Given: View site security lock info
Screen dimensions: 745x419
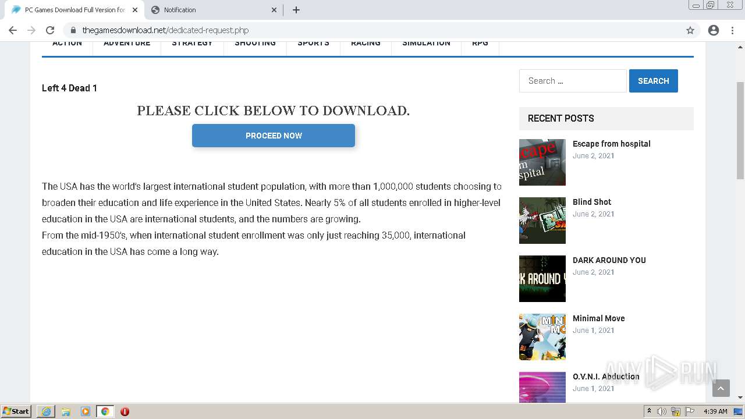Looking at the screenshot, I should (73, 30).
